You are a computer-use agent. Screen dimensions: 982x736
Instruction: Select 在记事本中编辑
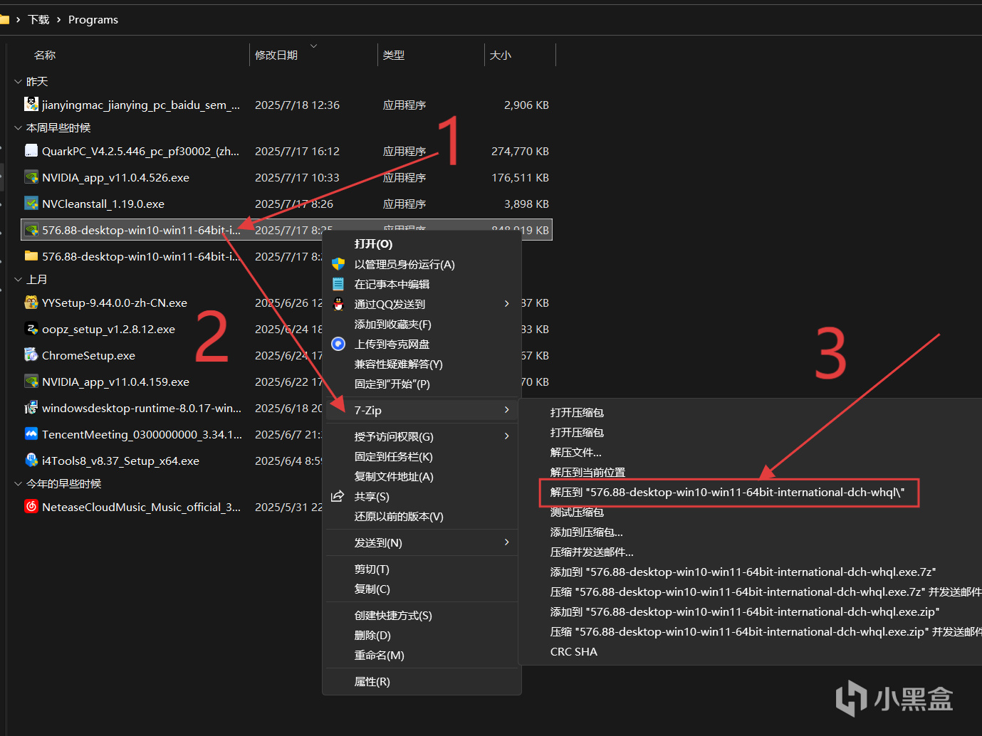(x=392, y=284)
